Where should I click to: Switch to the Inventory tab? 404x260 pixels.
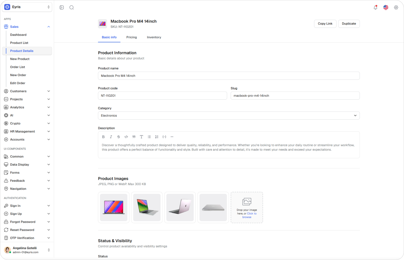tap(154, 37)
